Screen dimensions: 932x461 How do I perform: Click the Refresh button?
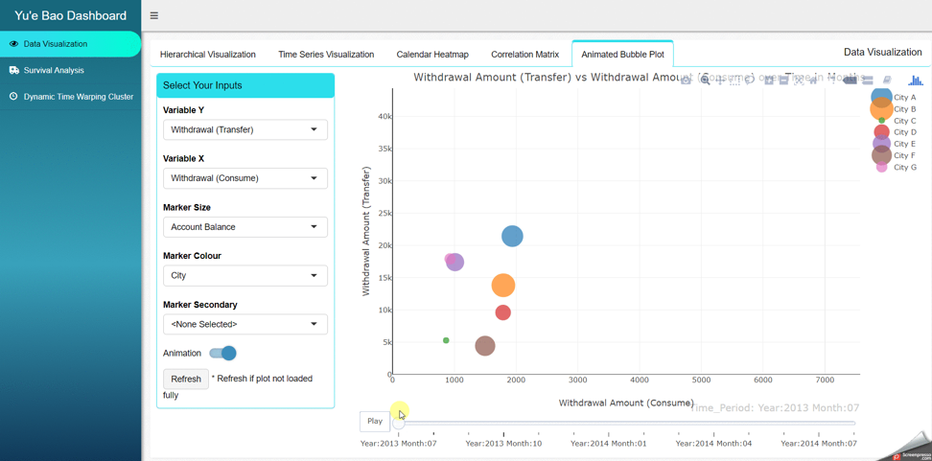coord(186,379)
